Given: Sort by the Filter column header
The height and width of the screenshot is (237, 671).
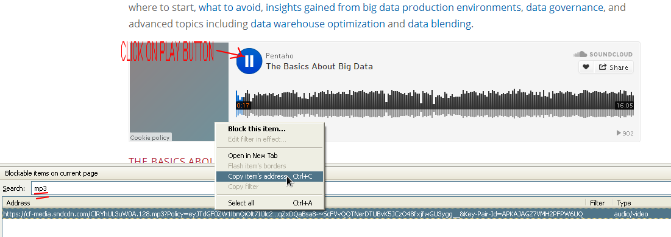Looking at the screenshot, I should point(598,203).
